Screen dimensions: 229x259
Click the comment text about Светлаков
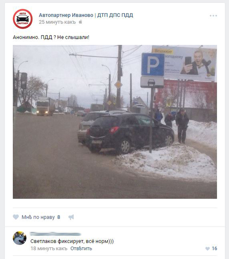pos(72,241)
